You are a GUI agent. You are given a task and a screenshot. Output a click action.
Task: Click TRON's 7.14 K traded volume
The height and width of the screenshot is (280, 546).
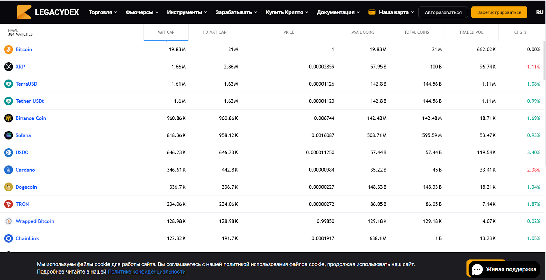(489, 204)
